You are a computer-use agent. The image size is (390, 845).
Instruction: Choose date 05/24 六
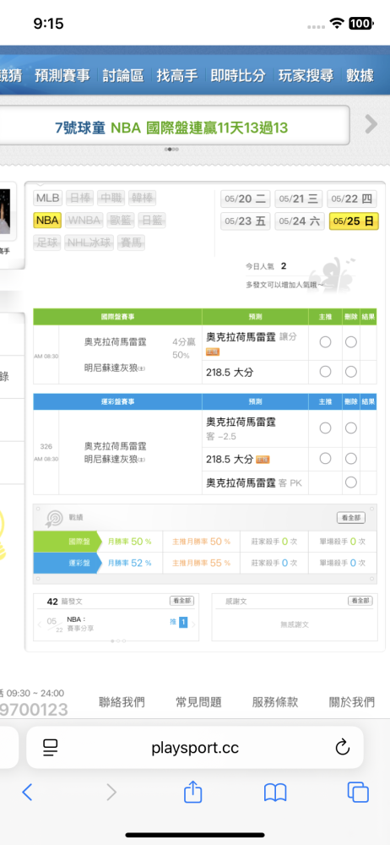point(299,221)
